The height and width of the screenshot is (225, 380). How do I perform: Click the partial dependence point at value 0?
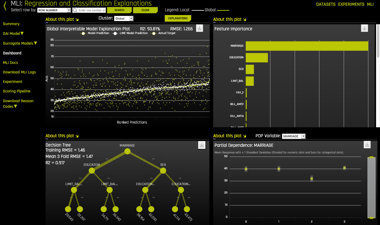tap(246, 169)
